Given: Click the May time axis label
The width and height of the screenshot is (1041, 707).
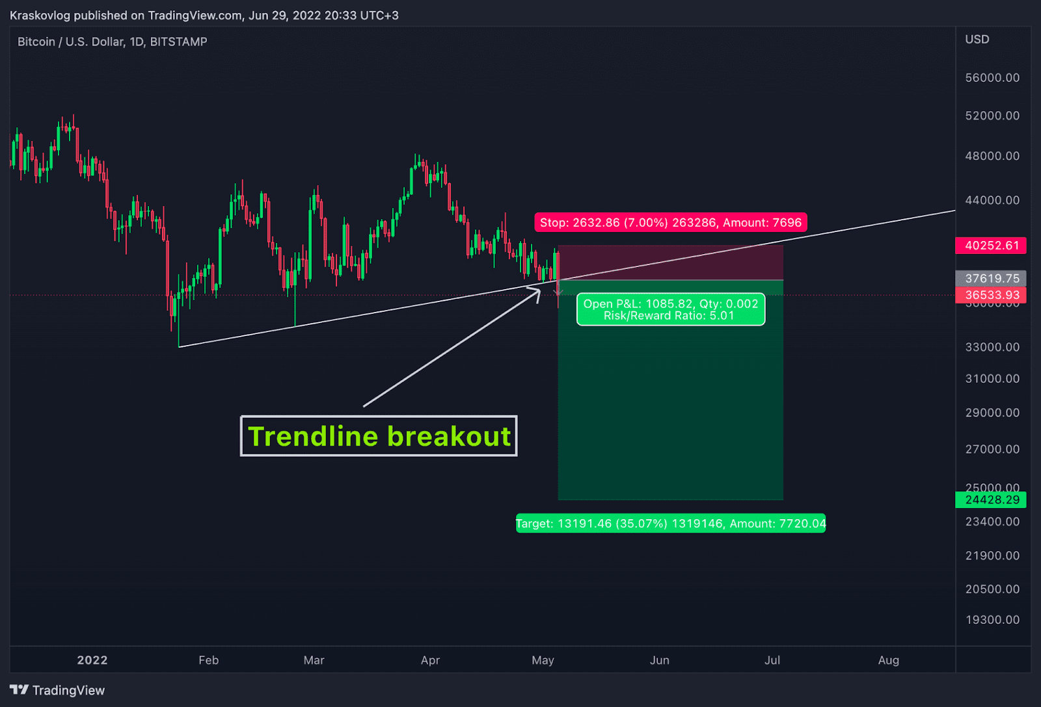Looking at the screenshot, I should click(x=543, y=660).
